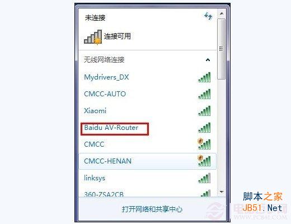Image resolution: width=291 pixels, height=224 pixels.
Task: Click Baidu AV-Router signal strength icon
Action: click(204, 128)
